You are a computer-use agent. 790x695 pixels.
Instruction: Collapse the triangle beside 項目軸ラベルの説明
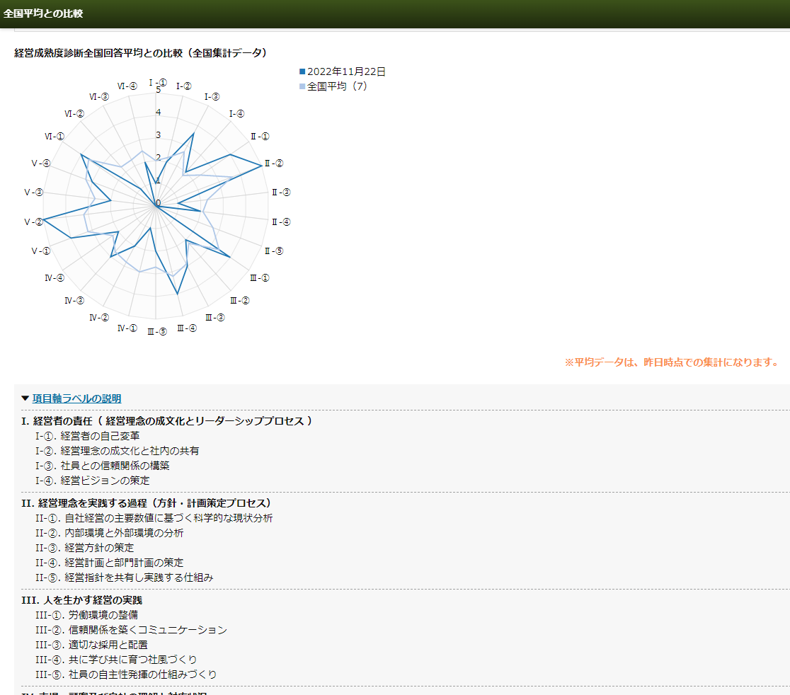pyautogui.click(x=25, y=398)
